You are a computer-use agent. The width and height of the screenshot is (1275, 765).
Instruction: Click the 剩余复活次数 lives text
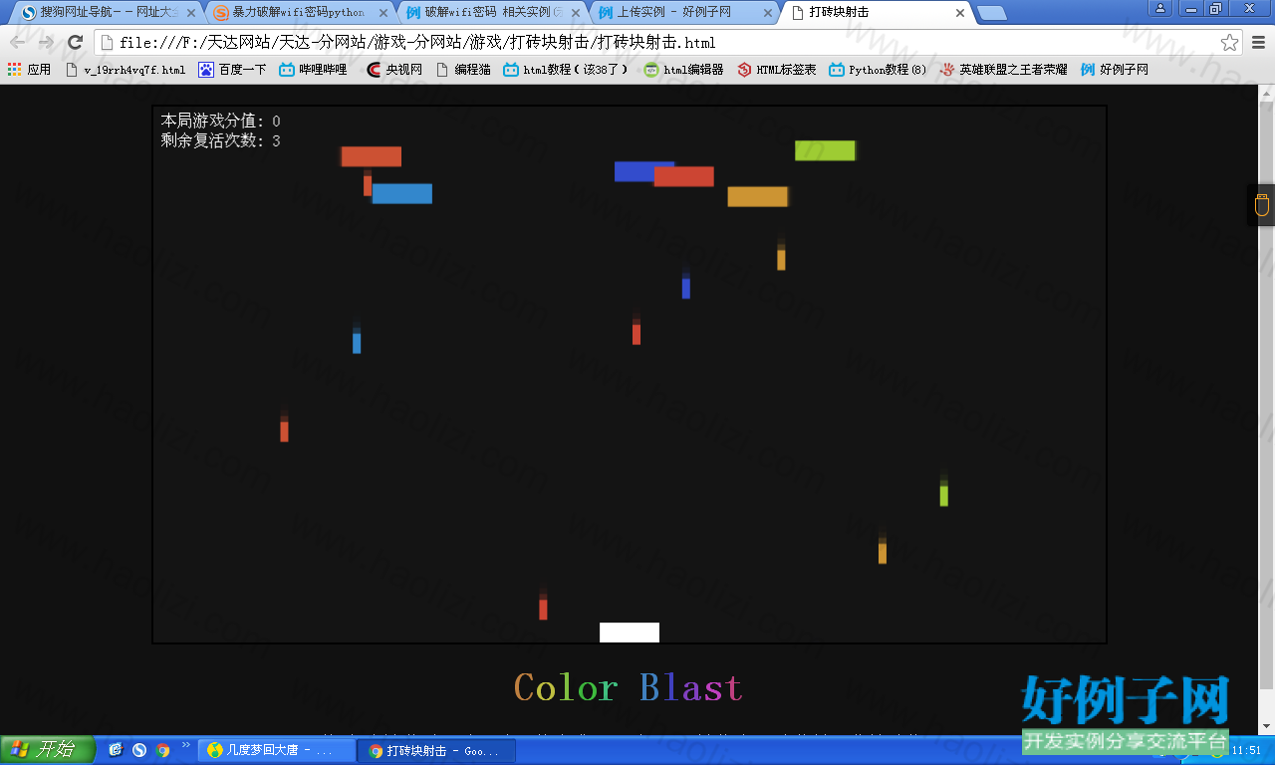[x=221, y=141]
